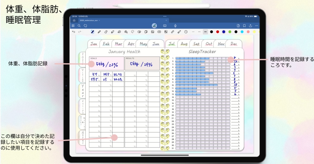Choose the thickest stroke width
314x164 pixels.
205,32
